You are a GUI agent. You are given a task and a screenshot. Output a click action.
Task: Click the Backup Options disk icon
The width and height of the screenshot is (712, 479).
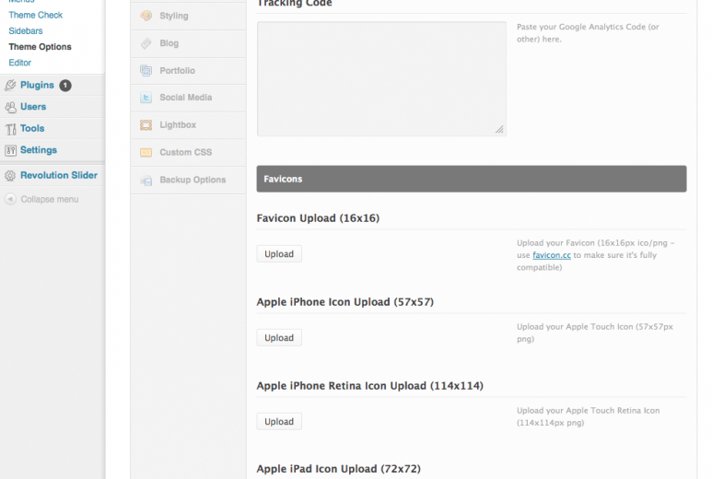[146, 181]
